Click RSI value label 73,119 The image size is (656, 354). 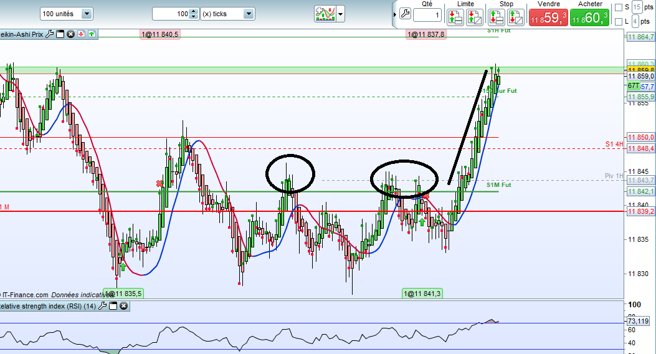click(639, 322)
